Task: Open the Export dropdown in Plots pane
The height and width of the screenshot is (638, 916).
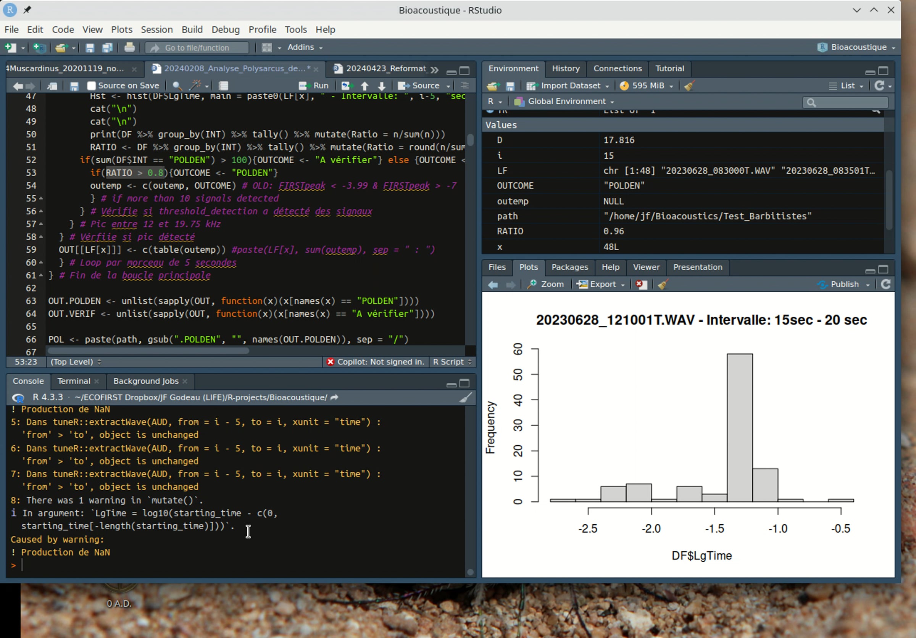Action: click(x=602, y=284)
